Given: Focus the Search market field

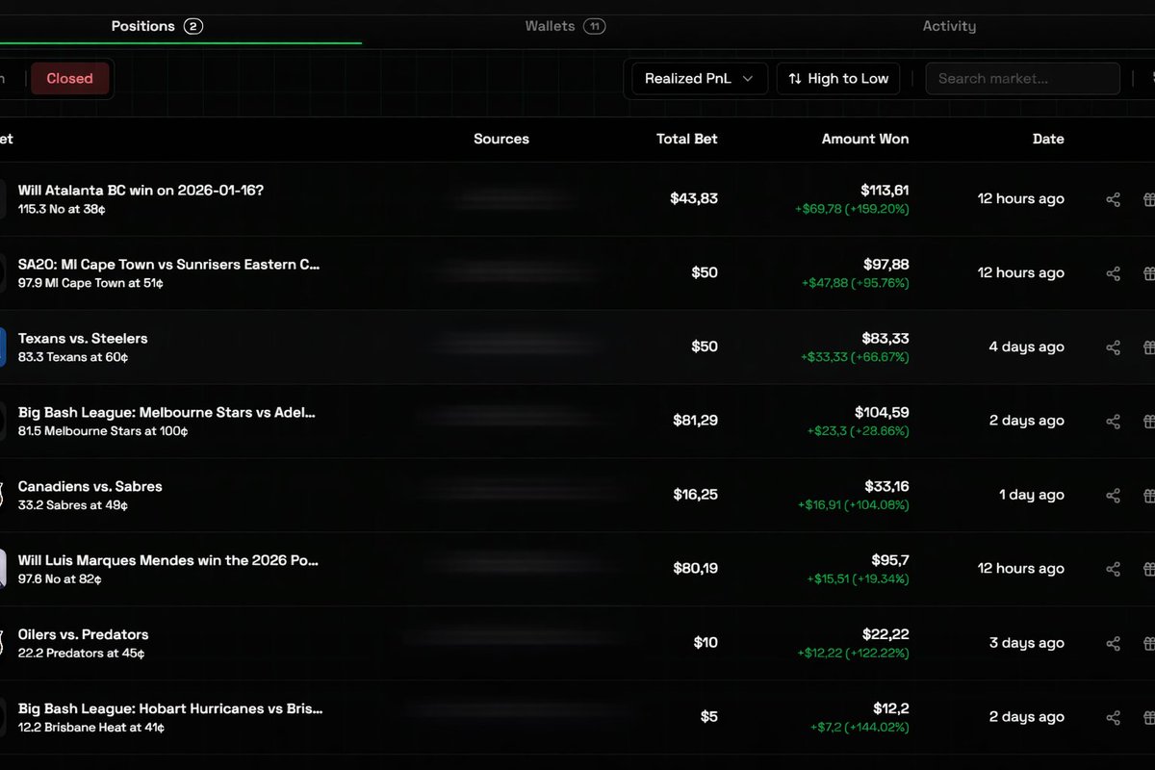Looking at the screenshot, I should click(1023, 79).
